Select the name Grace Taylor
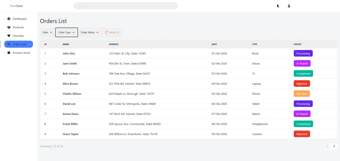Screen dimensions: 340x161 click(70, 134)
